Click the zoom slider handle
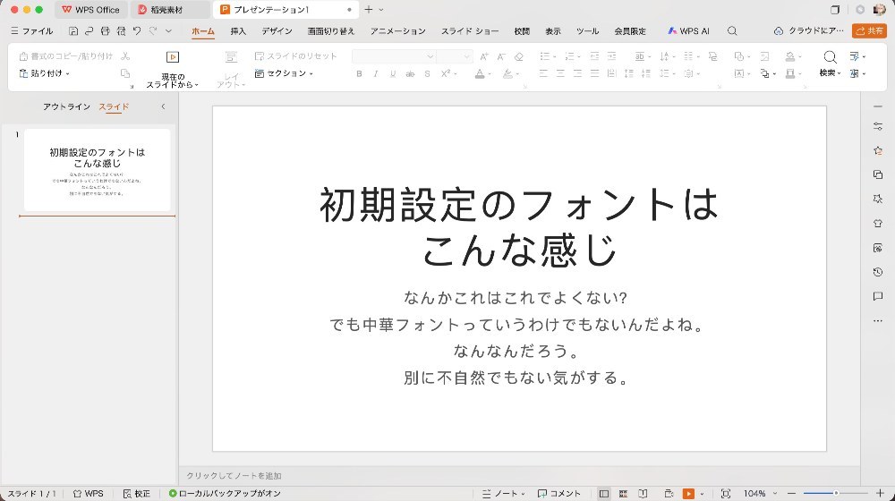The height and width of the screenshot is (501, 895). coord(836,493)
